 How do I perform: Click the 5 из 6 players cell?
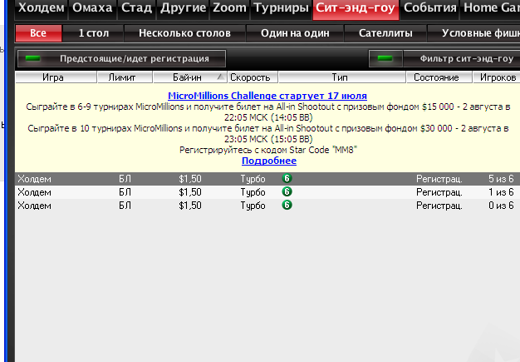point(501,179)
